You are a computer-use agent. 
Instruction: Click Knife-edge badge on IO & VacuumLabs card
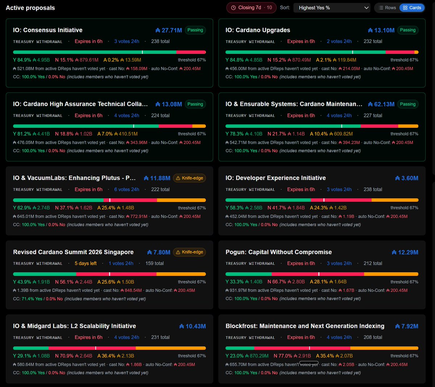[x=190, y=178]
